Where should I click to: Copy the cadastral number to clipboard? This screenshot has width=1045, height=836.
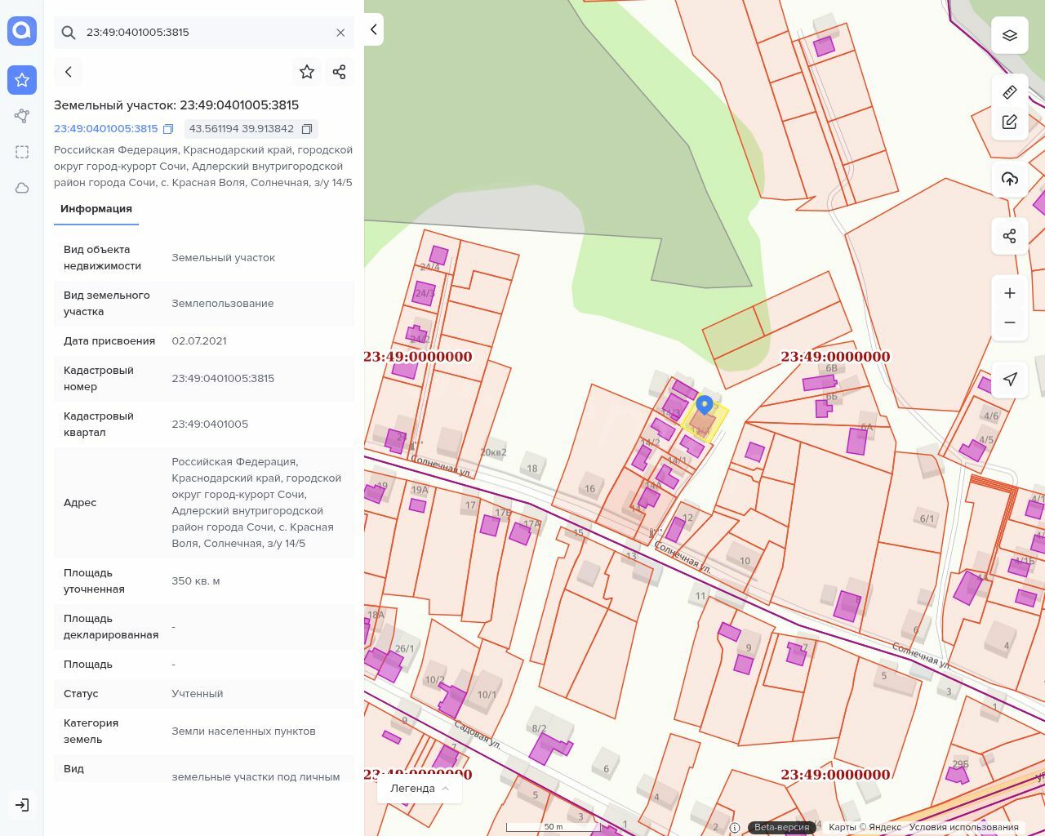(168, 129)
